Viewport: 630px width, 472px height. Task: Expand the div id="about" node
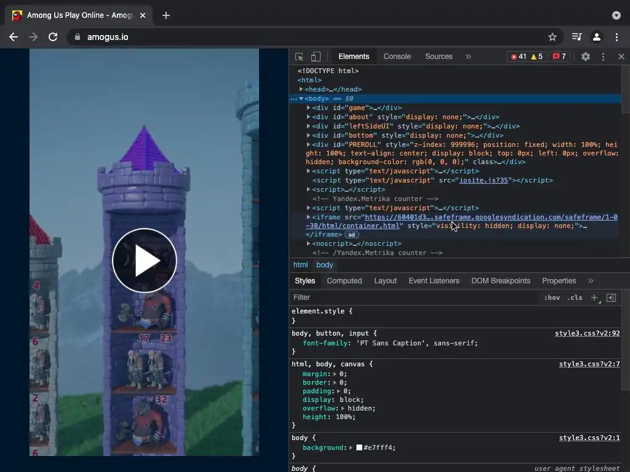tap(308, 117)
